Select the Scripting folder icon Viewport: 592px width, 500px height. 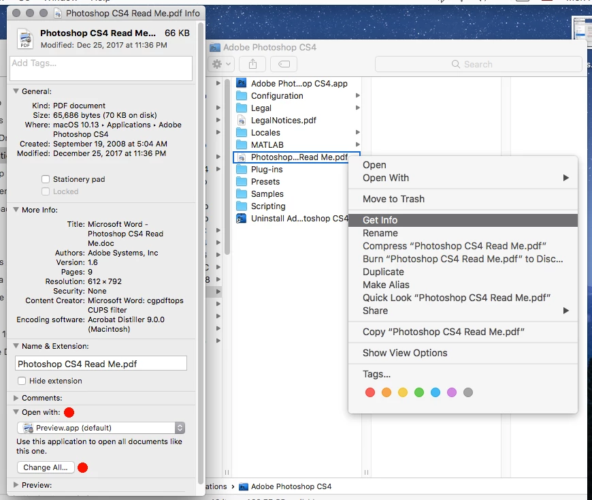(x=242, y=206)
